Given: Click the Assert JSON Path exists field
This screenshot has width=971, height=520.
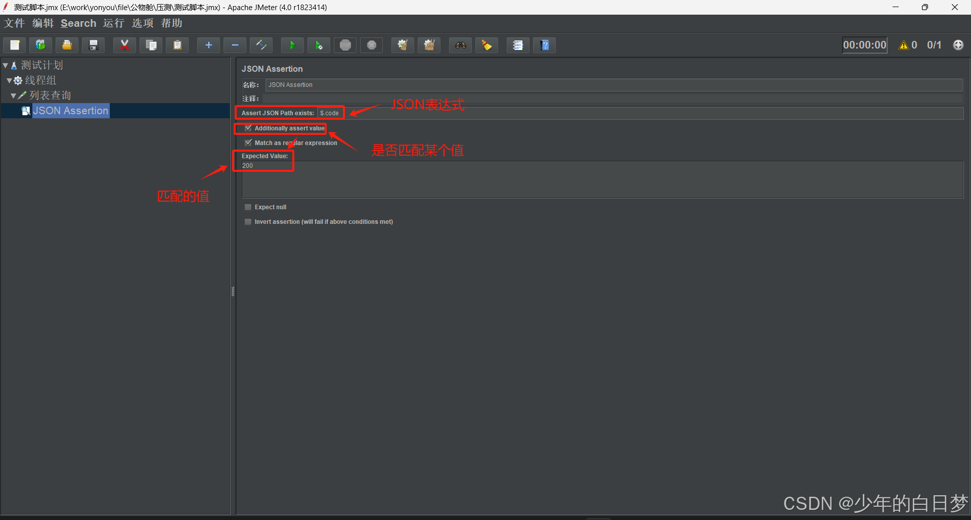Looking at the screenshot, I should (x=640, y=113).
